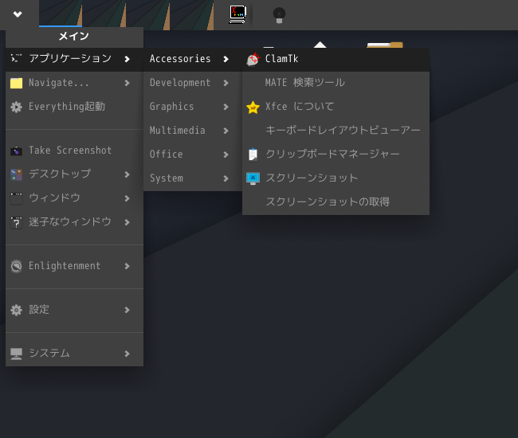Expand the Navigate... submenu arrow
The height and width of the screenshot is (438, 518).
(x=128, y=83)
